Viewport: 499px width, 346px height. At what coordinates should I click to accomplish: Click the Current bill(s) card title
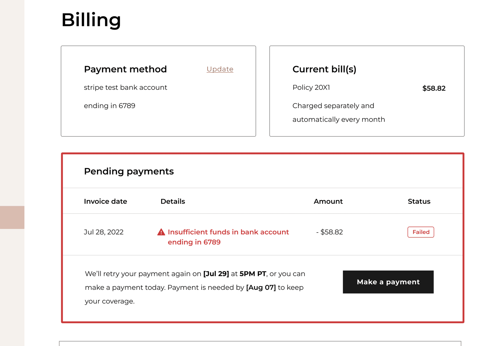(324, 69)
